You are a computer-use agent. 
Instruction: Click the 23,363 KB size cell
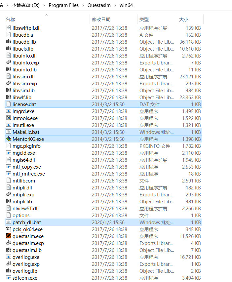coord(190,98)
